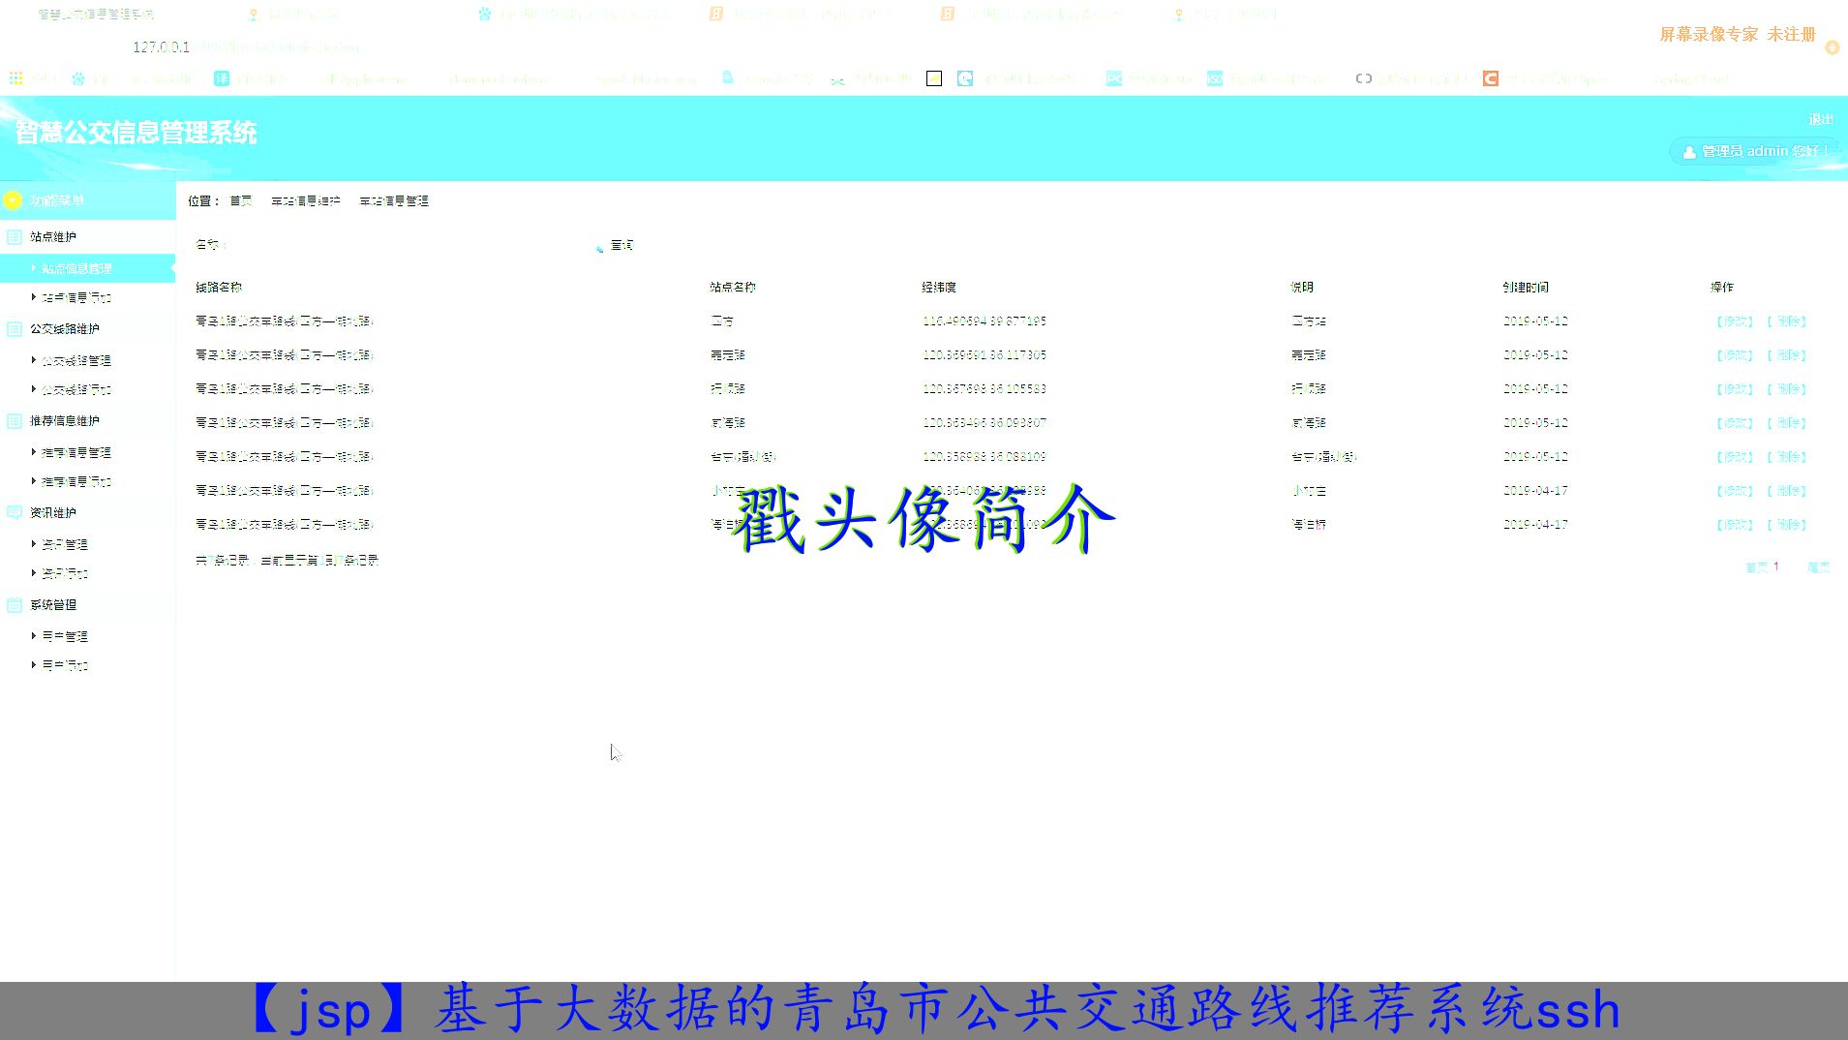Switch to the first browser tab 智慧公交信息管理系统
Image resolution: width=1848 pixels, height=1040 pixels.
click(97, 15)
